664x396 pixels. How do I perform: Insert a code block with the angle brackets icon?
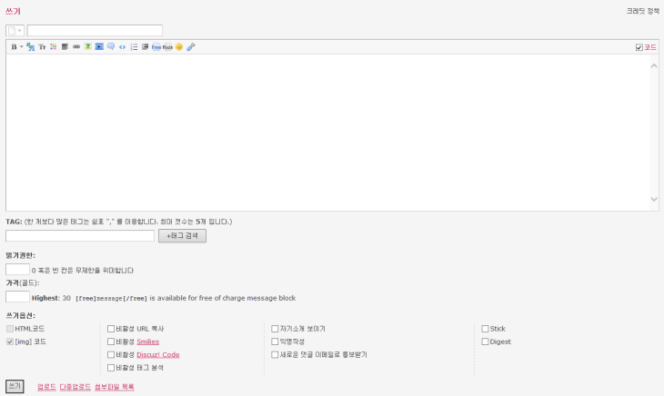(x=123, y=47)
